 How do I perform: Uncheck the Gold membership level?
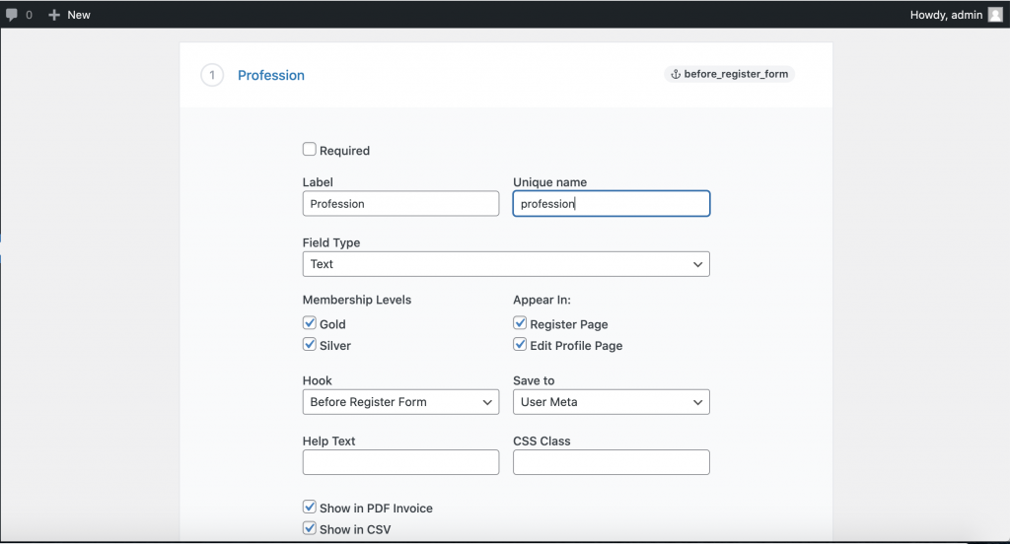point(309,323)
